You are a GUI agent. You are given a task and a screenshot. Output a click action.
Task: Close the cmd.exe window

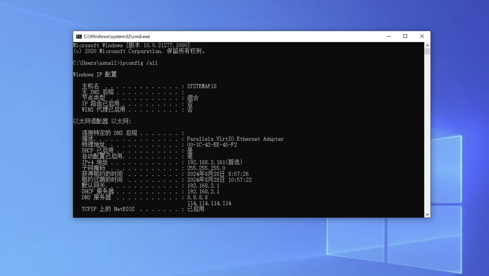click(422, 37)
